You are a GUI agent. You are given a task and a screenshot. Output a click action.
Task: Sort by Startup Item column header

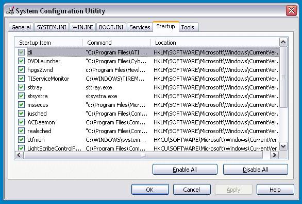pyautogui.click(x=48, y=43)
